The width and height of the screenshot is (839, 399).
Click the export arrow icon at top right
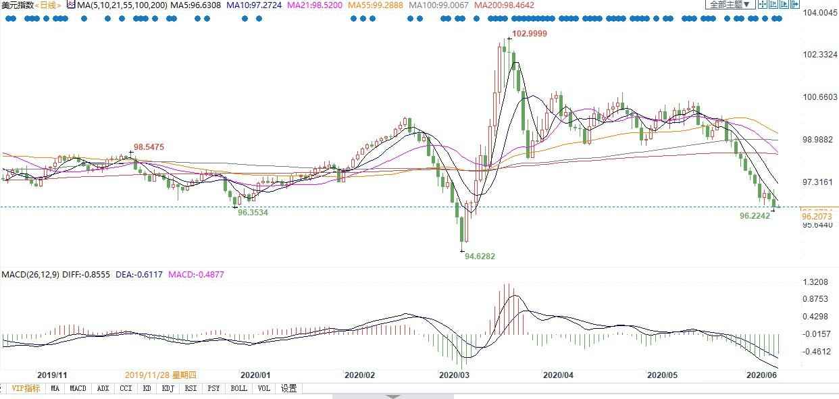click(795, 4)
